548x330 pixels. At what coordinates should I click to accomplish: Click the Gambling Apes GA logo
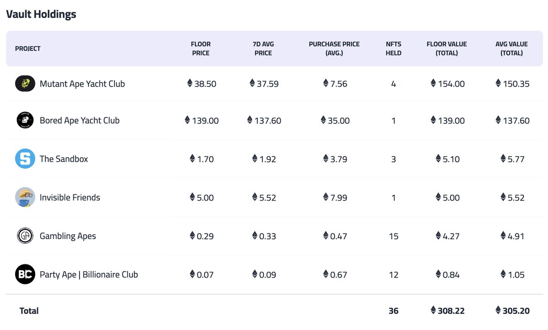(x=25, y=236)
